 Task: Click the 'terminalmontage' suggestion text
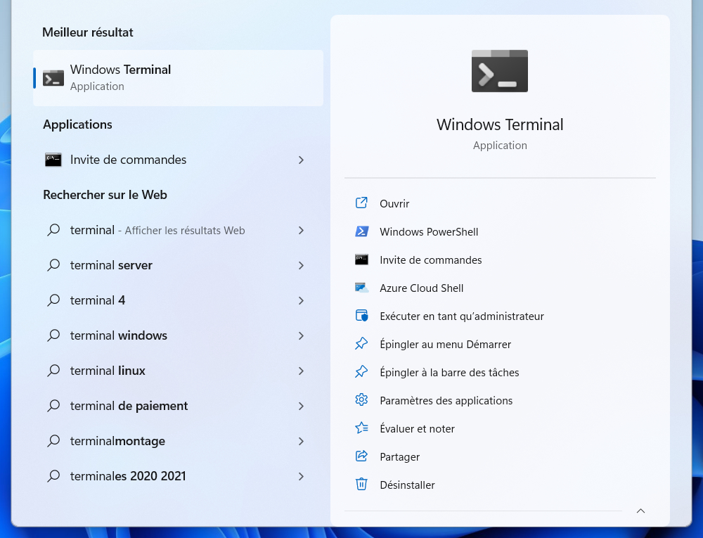pyautogui.click(x=117, y=441)
